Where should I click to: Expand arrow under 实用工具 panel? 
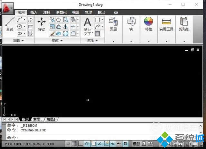point(166,41)
